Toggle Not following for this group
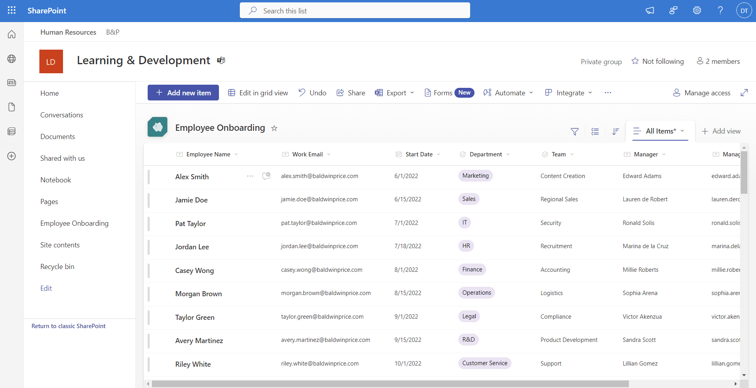Image resolution: width=756 pixels, height=388 pixels. coord(658,61)
